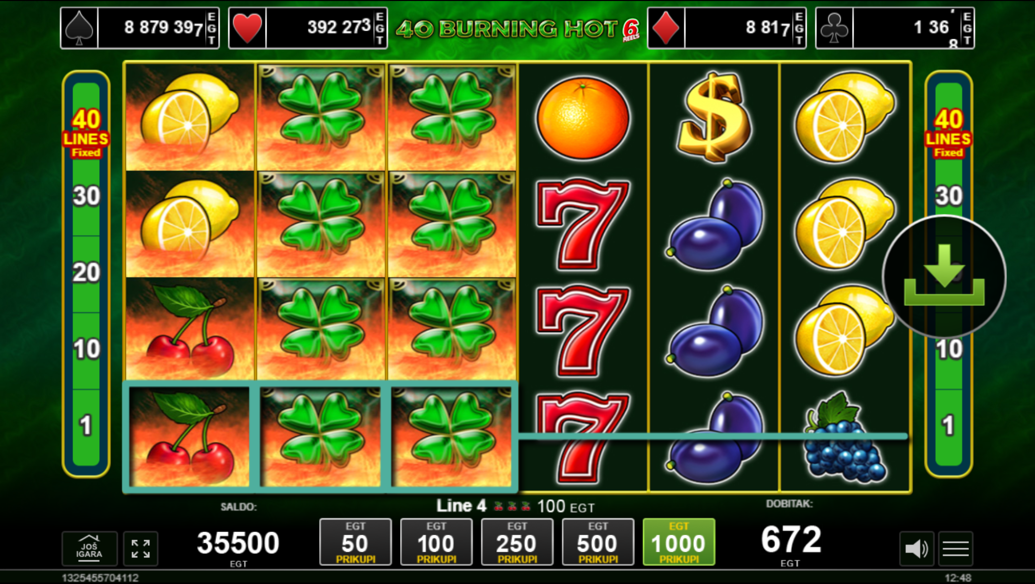Open the heart jackpot counter

[308, 28]
